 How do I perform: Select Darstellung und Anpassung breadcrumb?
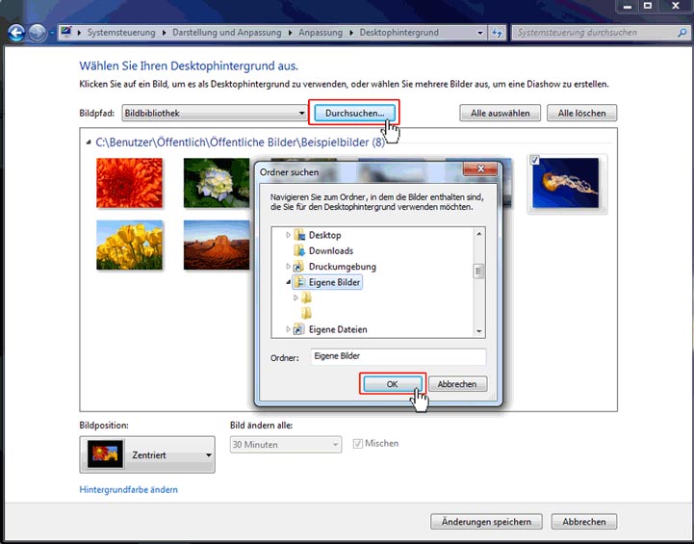coord(226,33)
